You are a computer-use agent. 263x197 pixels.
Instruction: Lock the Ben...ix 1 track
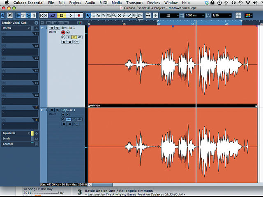tap(76, 42)
